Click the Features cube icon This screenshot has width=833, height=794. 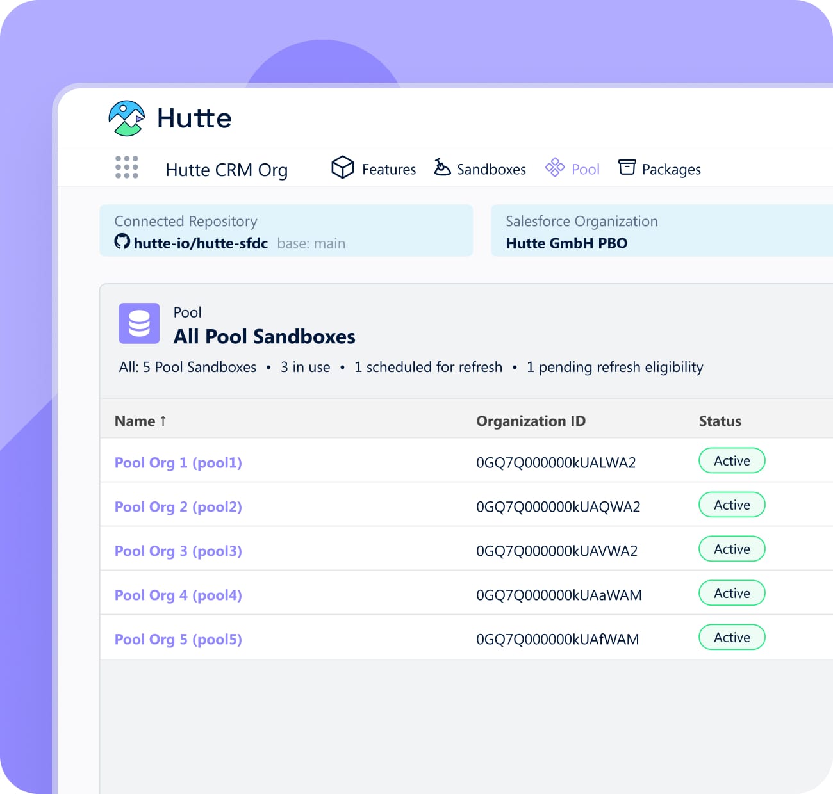[343, 167]
